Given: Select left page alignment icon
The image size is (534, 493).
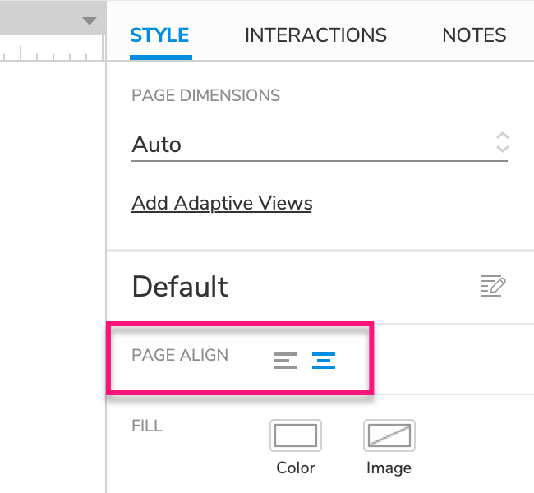Looking at the screenshot, I should [x=286, y=361].
